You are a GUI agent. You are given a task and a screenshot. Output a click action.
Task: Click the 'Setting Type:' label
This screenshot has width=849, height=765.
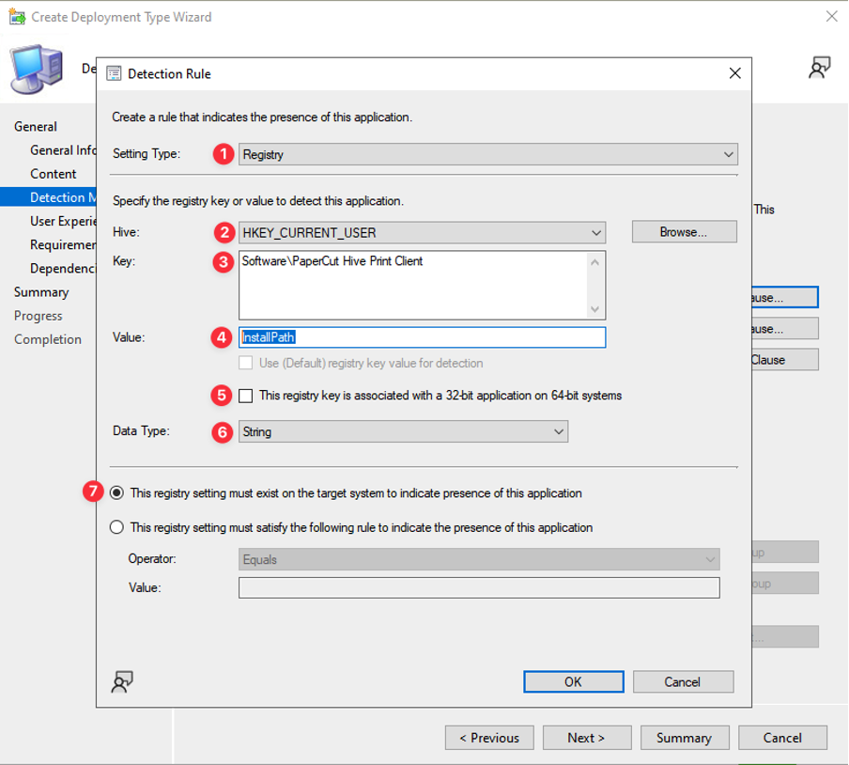point(147,154)
